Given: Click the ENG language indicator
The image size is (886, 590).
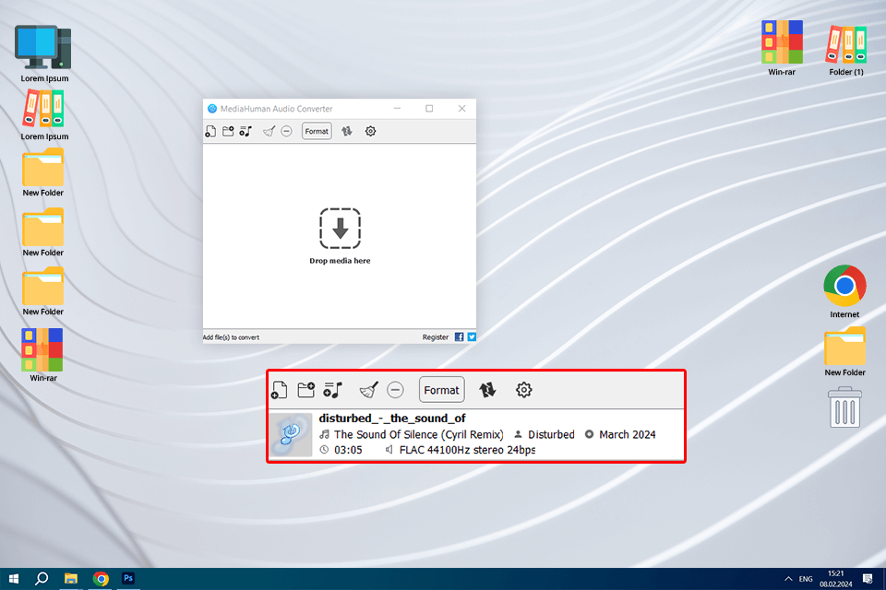Looking at the screenshot, I should point(806,579).
